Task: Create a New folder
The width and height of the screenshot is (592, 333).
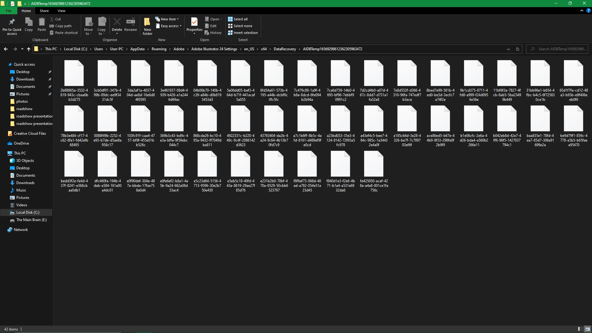Action: coord(147,25)
